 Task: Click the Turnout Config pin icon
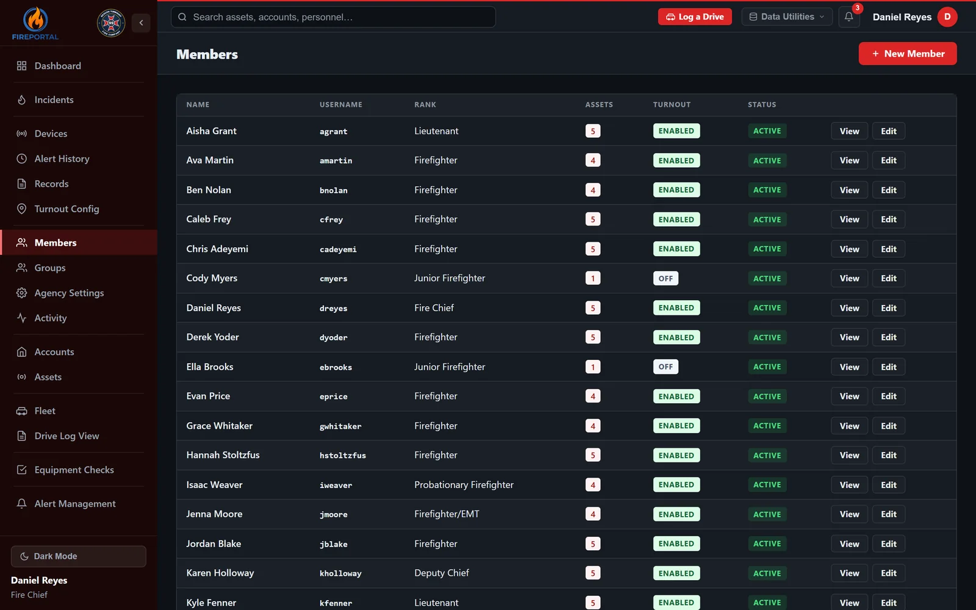(x=22, y=209)
